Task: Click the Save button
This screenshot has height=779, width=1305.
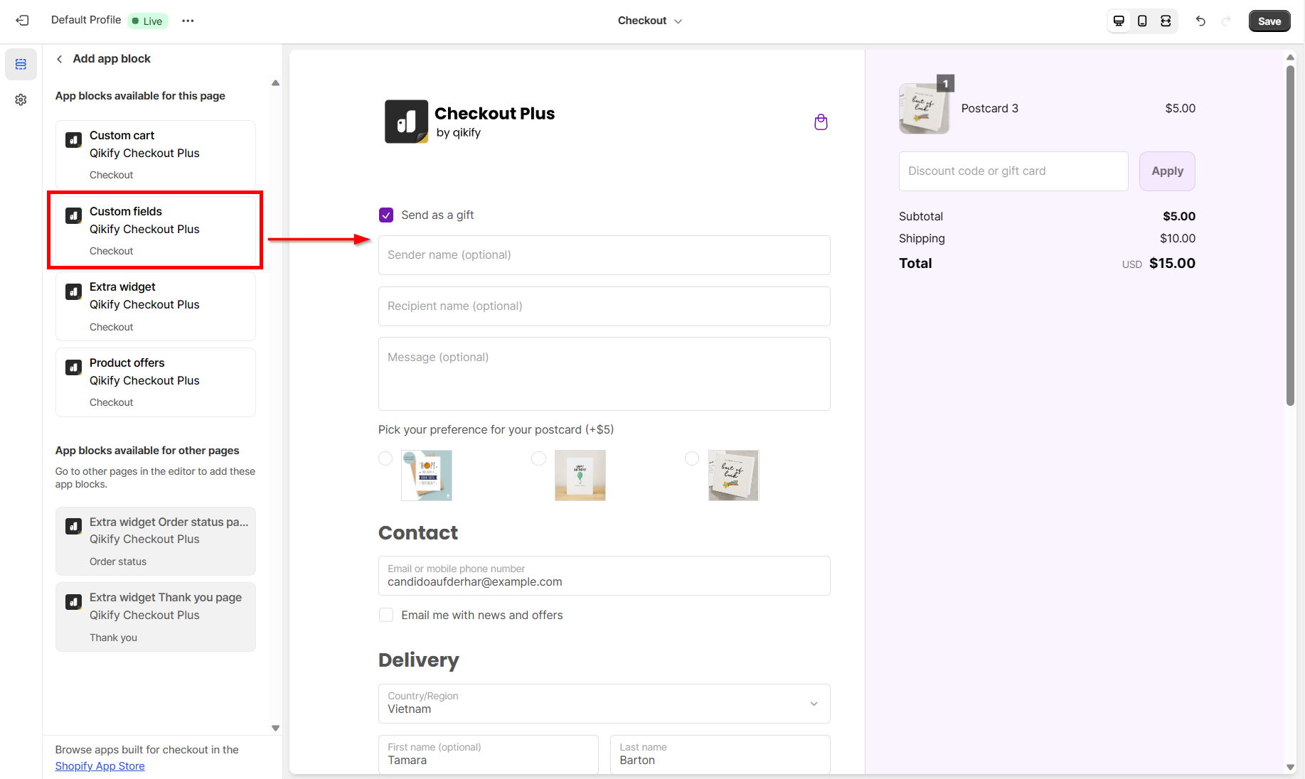Action: pyautogui.click(x=1269, y=21)
